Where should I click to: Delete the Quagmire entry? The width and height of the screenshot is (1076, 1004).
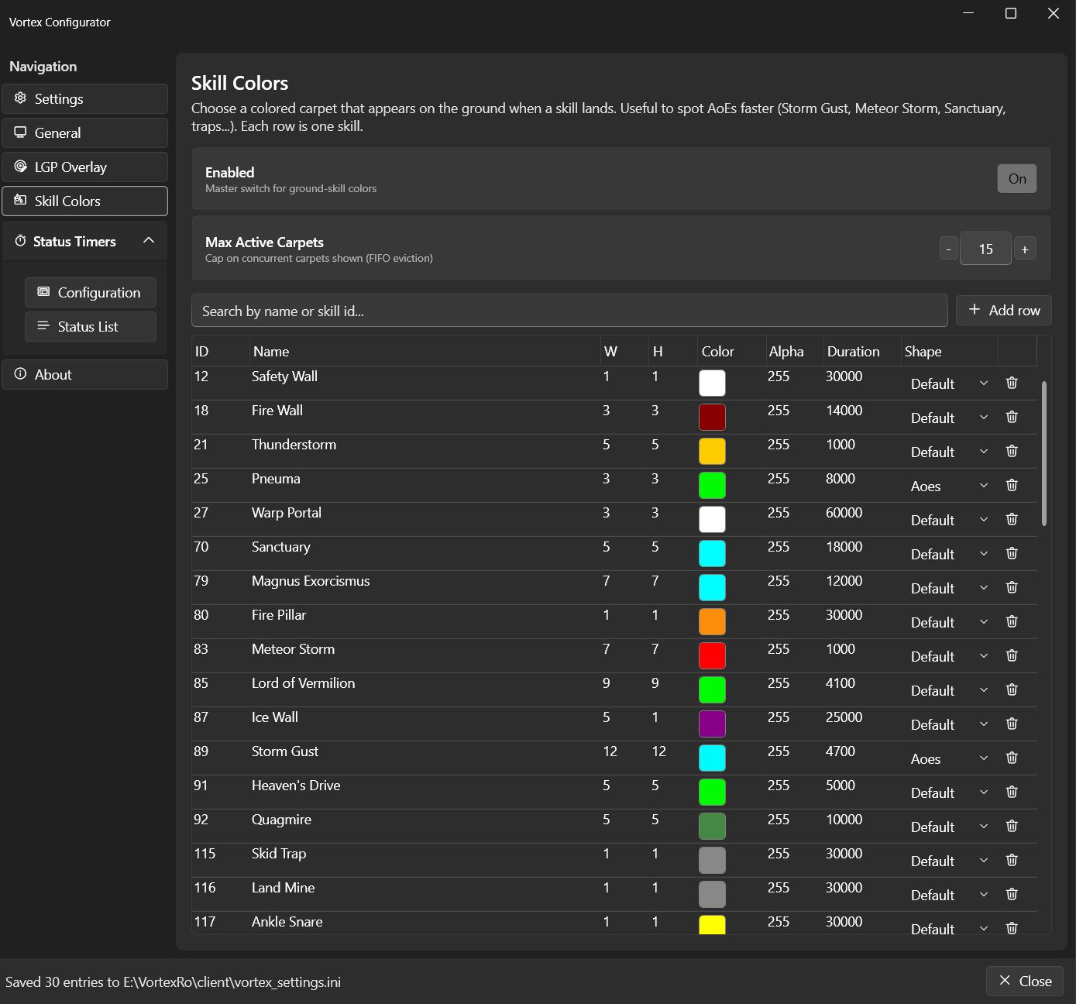[1012, 826]
